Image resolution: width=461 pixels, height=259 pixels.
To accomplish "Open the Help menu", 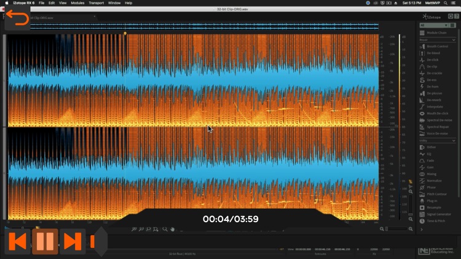I will tap(128, 3).
